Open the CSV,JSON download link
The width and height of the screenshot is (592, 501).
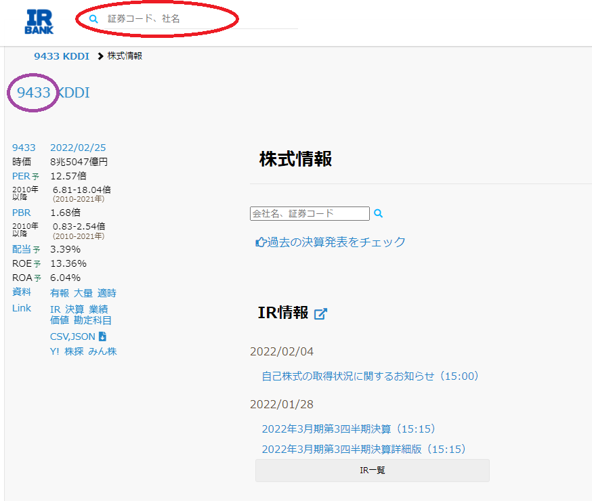(72, 336)
